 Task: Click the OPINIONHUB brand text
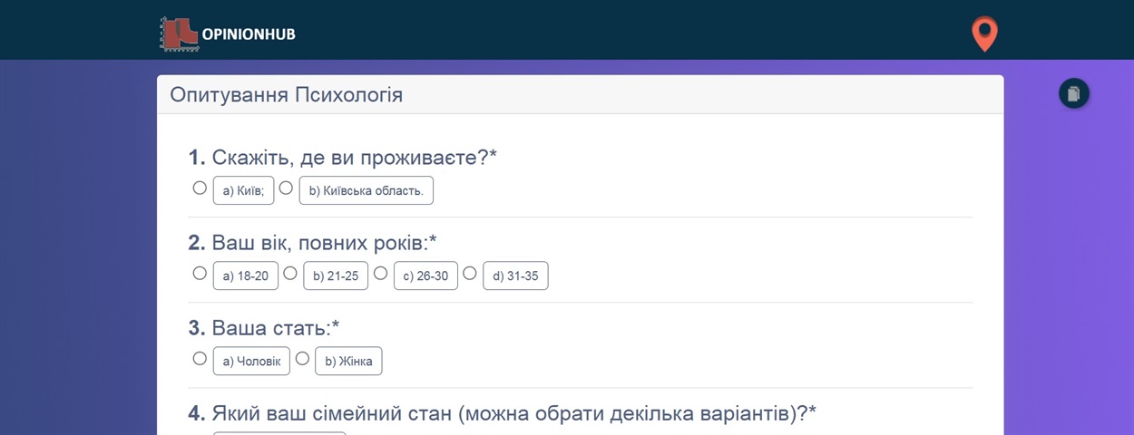pos(249,34)
